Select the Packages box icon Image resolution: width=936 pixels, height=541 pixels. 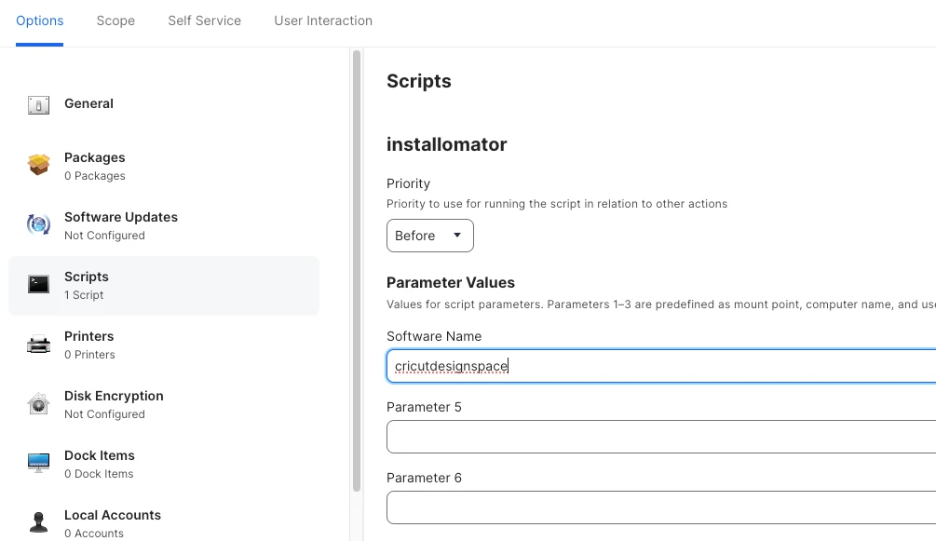39,165
